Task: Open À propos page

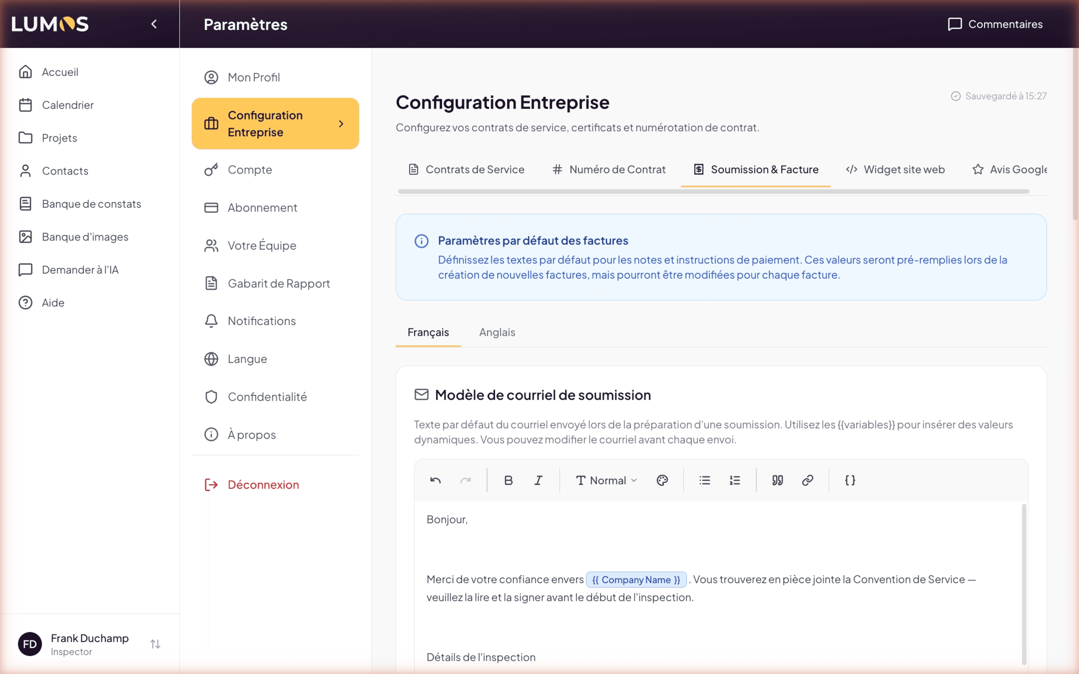Action: [x=275, y=435]
